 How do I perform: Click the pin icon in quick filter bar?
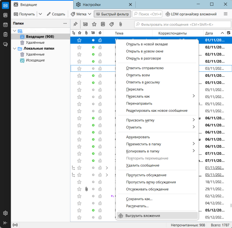click(75, 24)
